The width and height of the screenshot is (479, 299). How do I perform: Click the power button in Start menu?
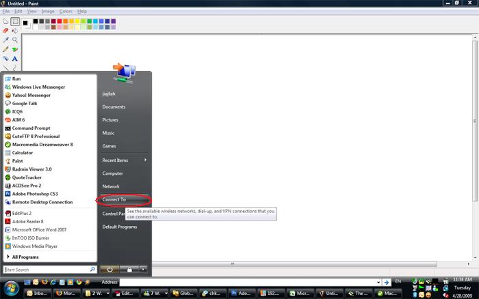tap(109, 270)
